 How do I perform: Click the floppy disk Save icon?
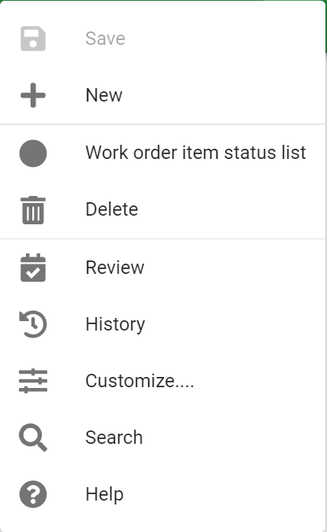pos(33,39)
